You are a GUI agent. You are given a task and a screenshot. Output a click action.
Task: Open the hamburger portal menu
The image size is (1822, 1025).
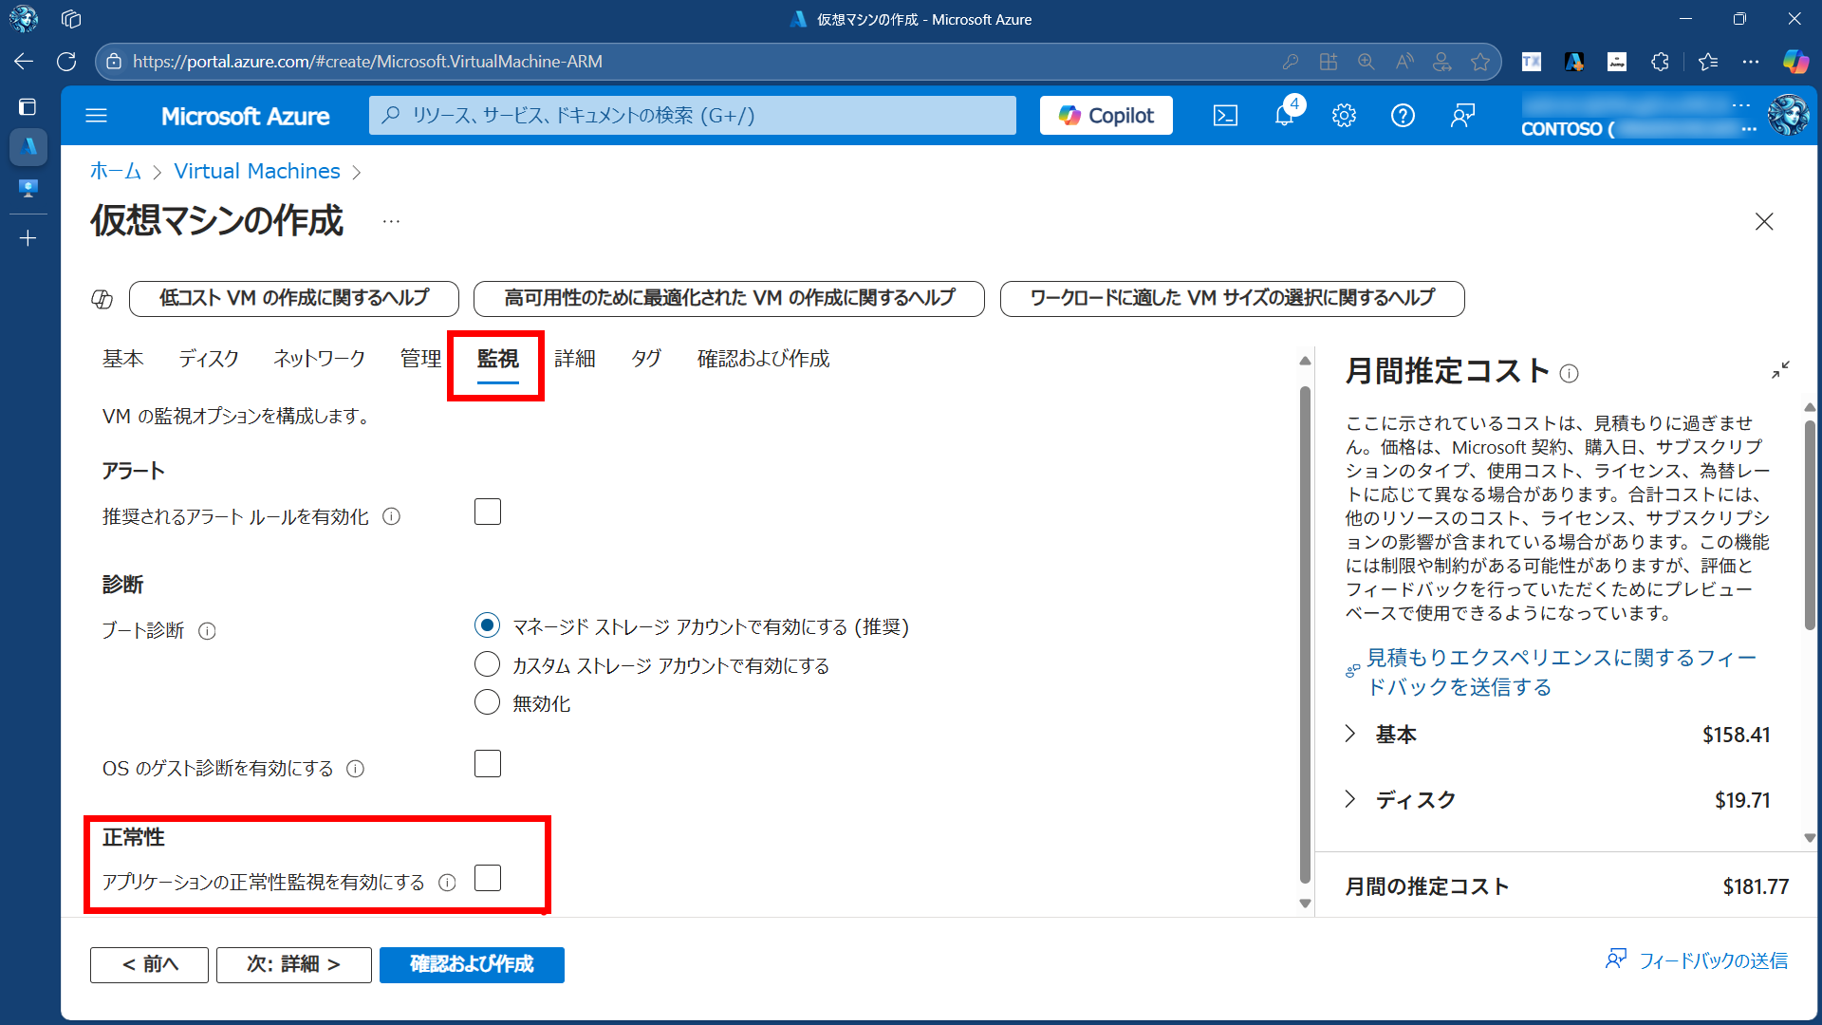97,116
